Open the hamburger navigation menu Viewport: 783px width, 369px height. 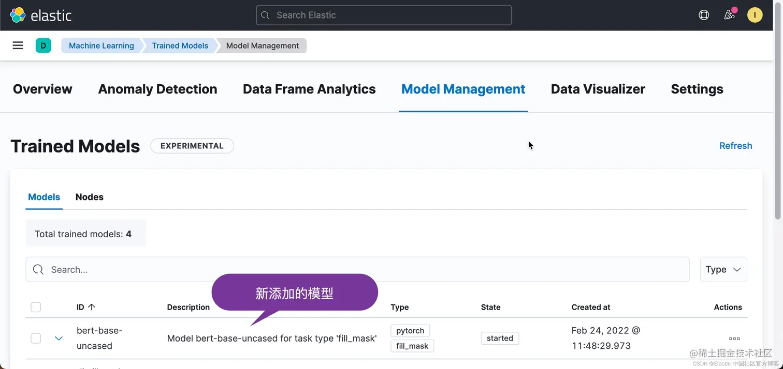pyautogui.click(x=18, y=45)
